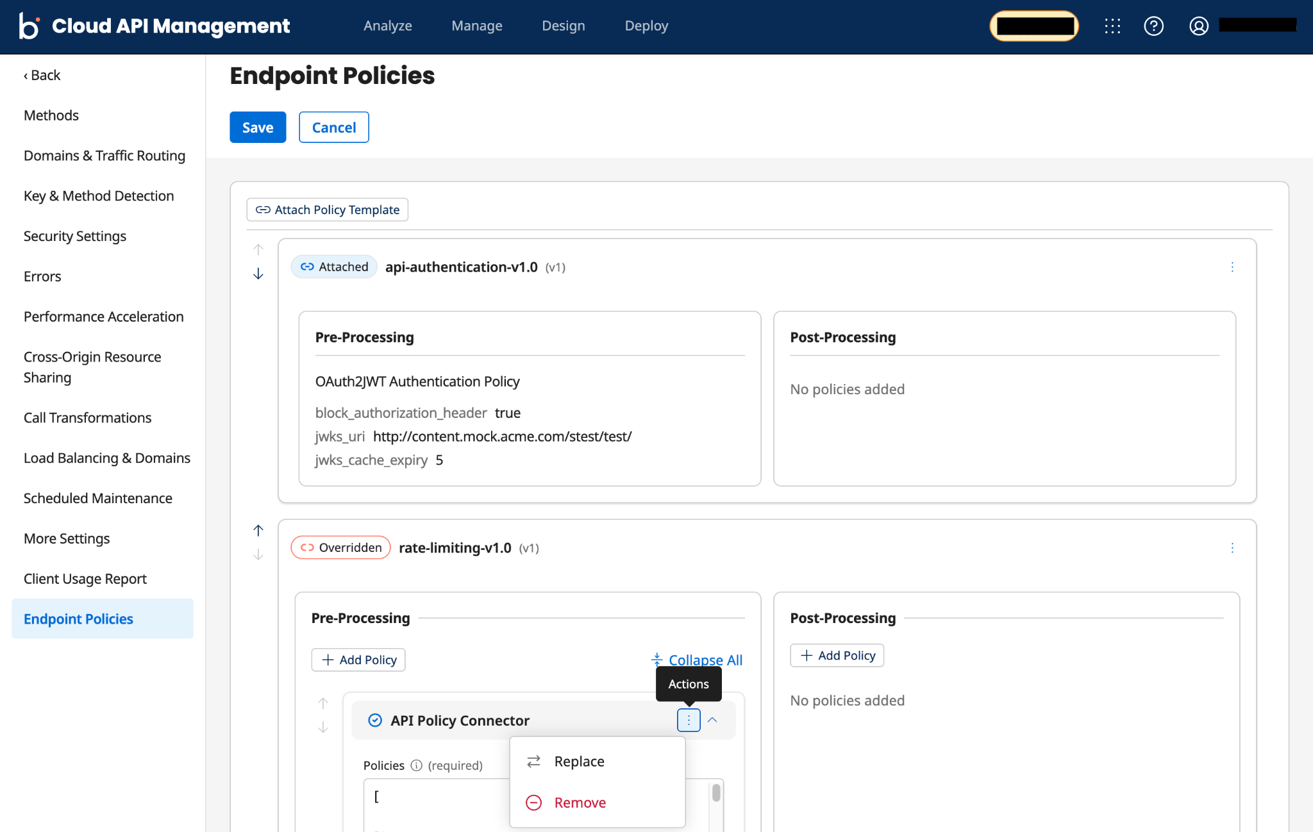The width and height of the screenshot is (1313, 832).
Task: Go Back in the sidebar
Action: click(x=42, y=75)
